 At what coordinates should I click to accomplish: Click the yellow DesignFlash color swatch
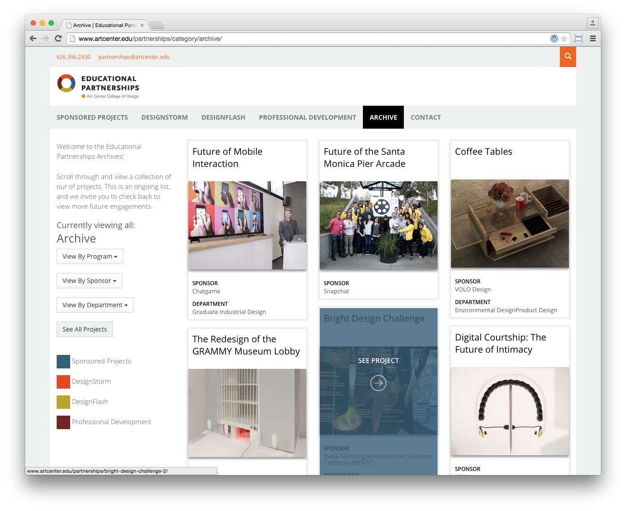(63, 402)
